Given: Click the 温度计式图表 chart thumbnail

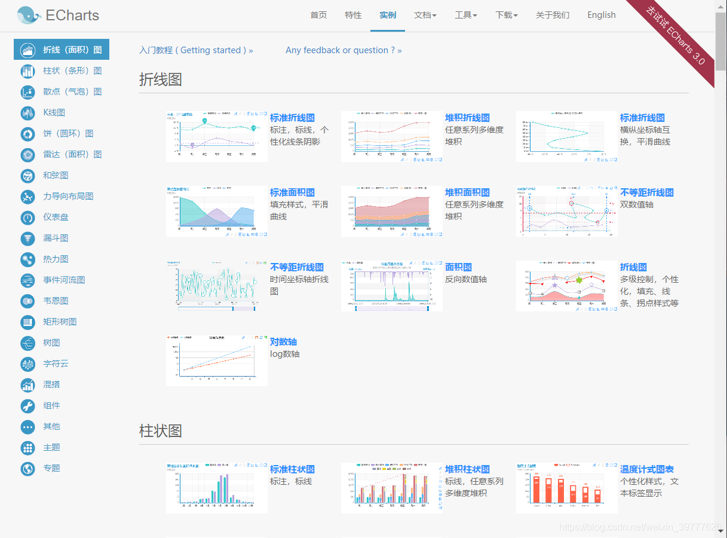Looking at the screenshot, I should pos(567,488).
